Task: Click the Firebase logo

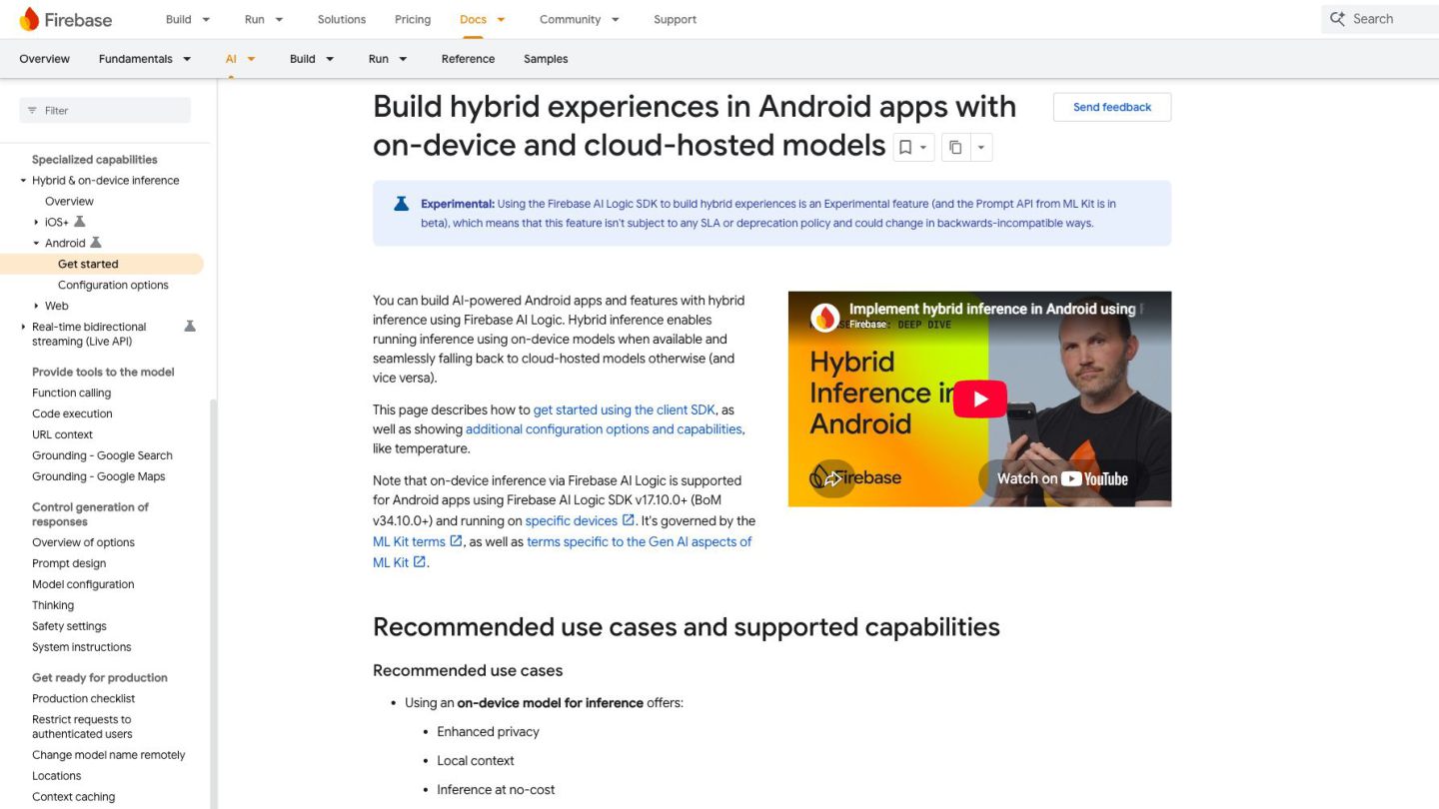Action: pyautogui.click(x=66, y=19)
